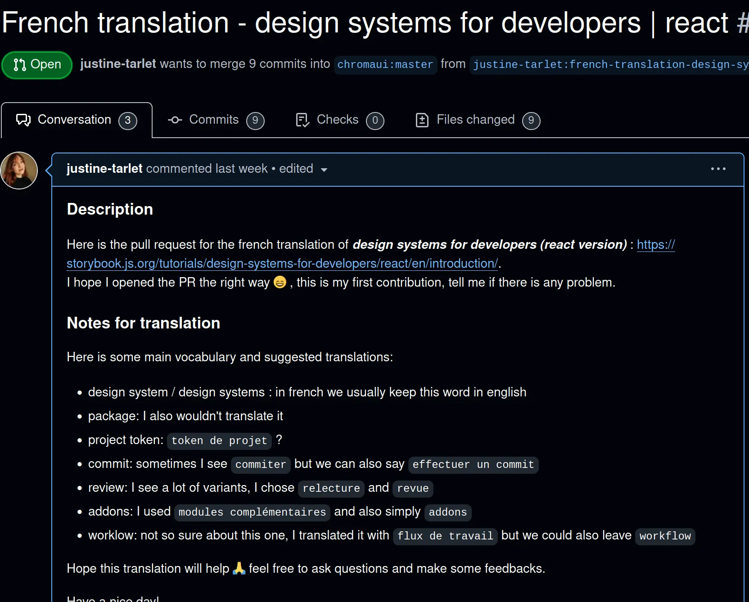Click 'Here is some main vocabulary' sentence
Viewport: 749px width, 602px height.
pos(230,357)
